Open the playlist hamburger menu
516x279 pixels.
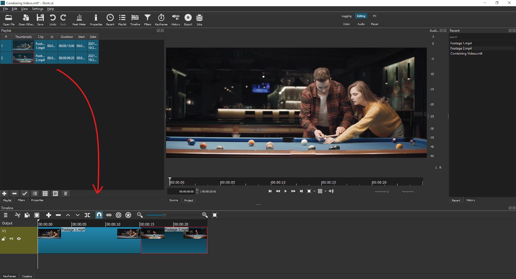point(65,194)
